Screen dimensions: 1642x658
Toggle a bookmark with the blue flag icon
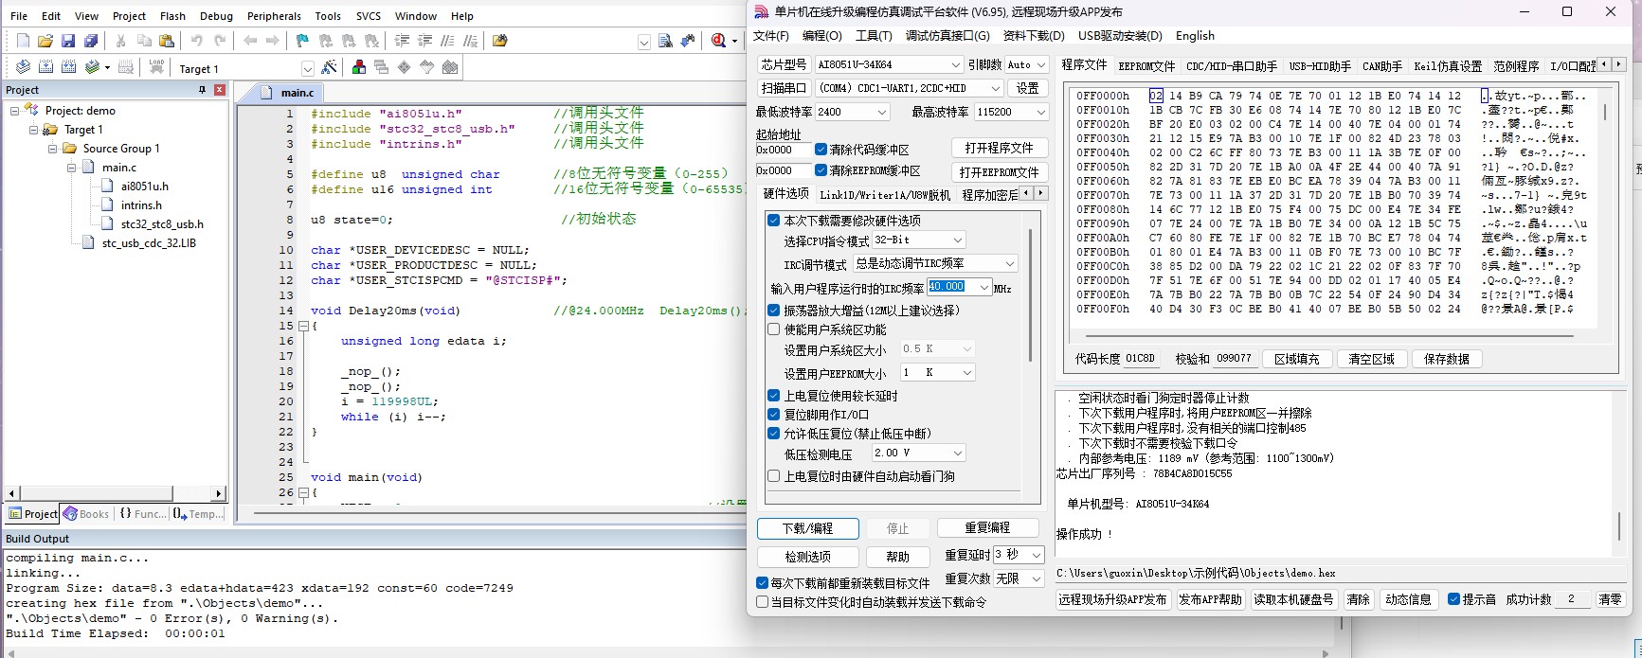[303, 41]
